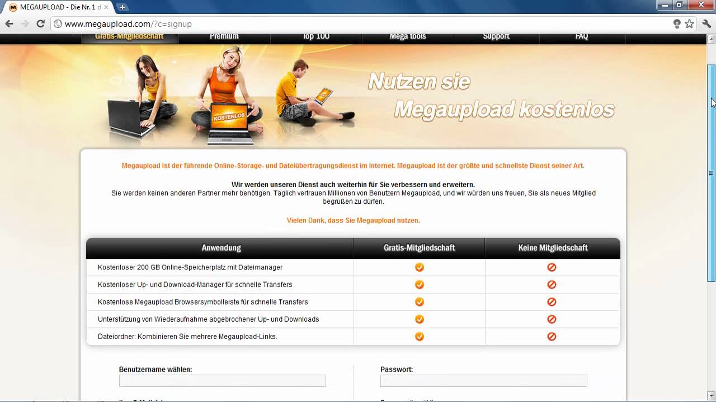This screenshot has width=716, height=402.
Task: Click the browser Forward arrow
Action: 25,23
